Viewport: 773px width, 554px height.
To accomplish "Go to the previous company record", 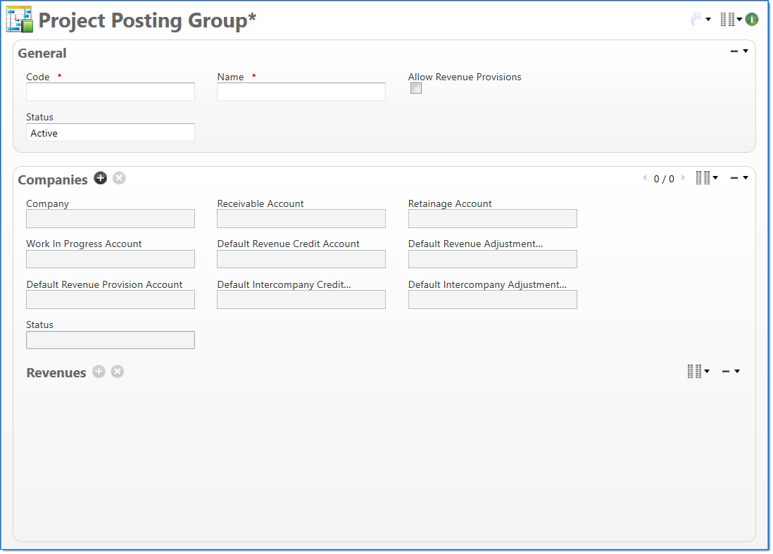I will tap(645, 178).
